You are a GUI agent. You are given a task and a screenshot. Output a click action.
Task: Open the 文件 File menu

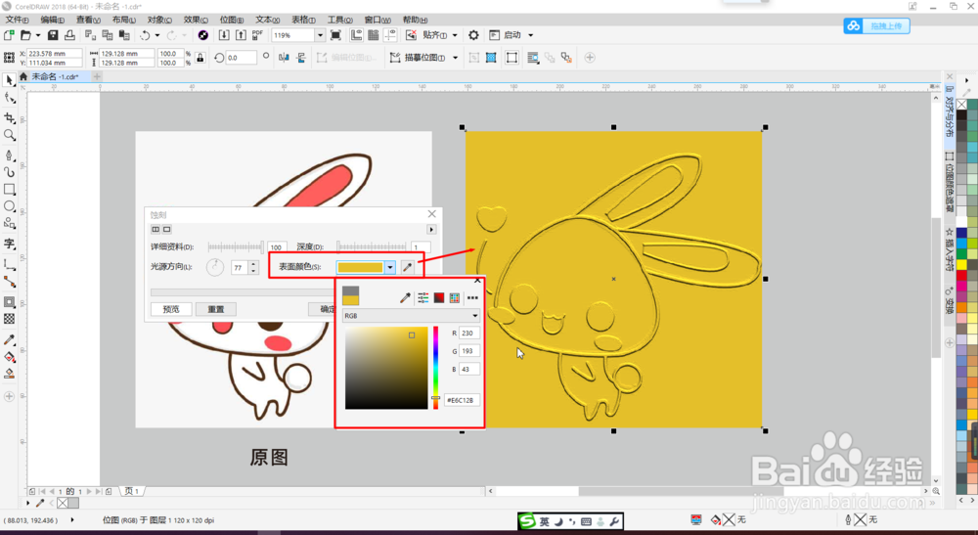17,20
